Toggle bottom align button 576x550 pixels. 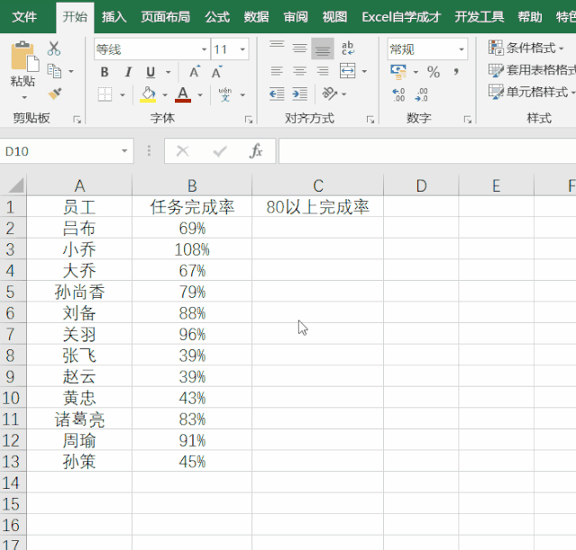click(x=323, y=48)
